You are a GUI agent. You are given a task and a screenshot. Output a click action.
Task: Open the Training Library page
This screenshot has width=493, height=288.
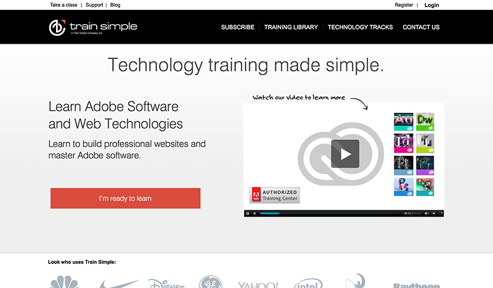click(291, 27)
